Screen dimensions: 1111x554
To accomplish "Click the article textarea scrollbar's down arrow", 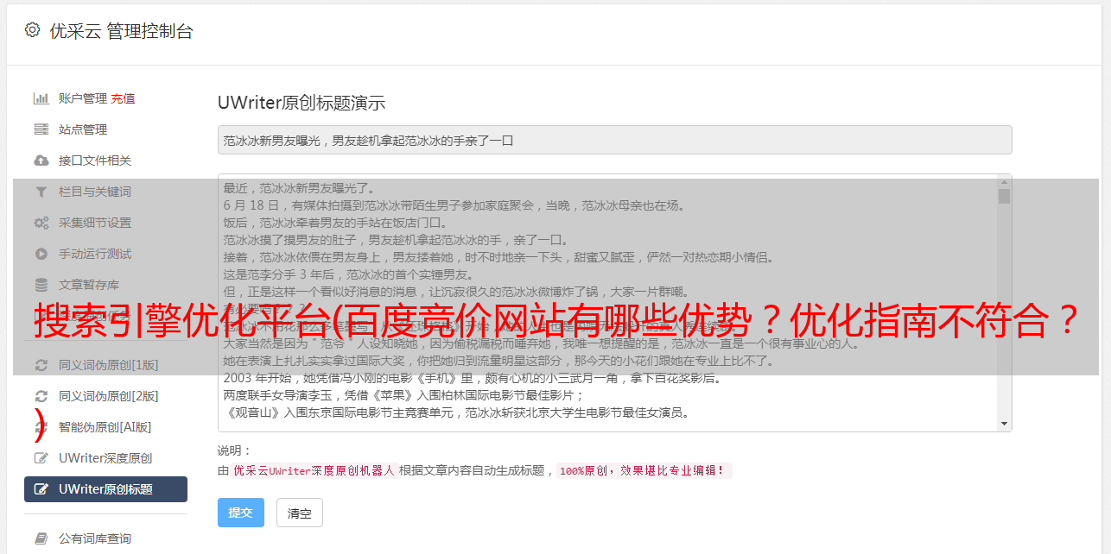I will click(x=1004, y=424).
